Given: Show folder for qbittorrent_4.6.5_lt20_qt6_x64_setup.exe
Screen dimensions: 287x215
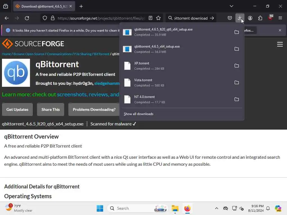Looking at the screenshot, I should (237, 32).
